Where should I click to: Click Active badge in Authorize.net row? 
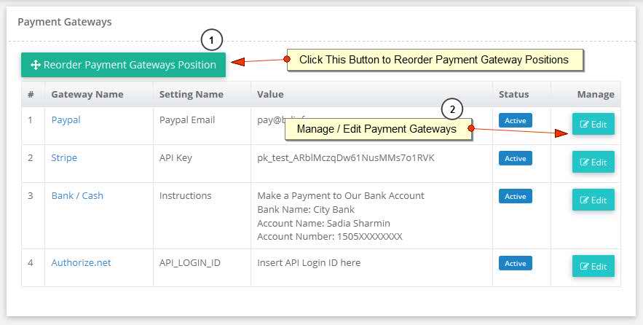(x=516, y=264)
